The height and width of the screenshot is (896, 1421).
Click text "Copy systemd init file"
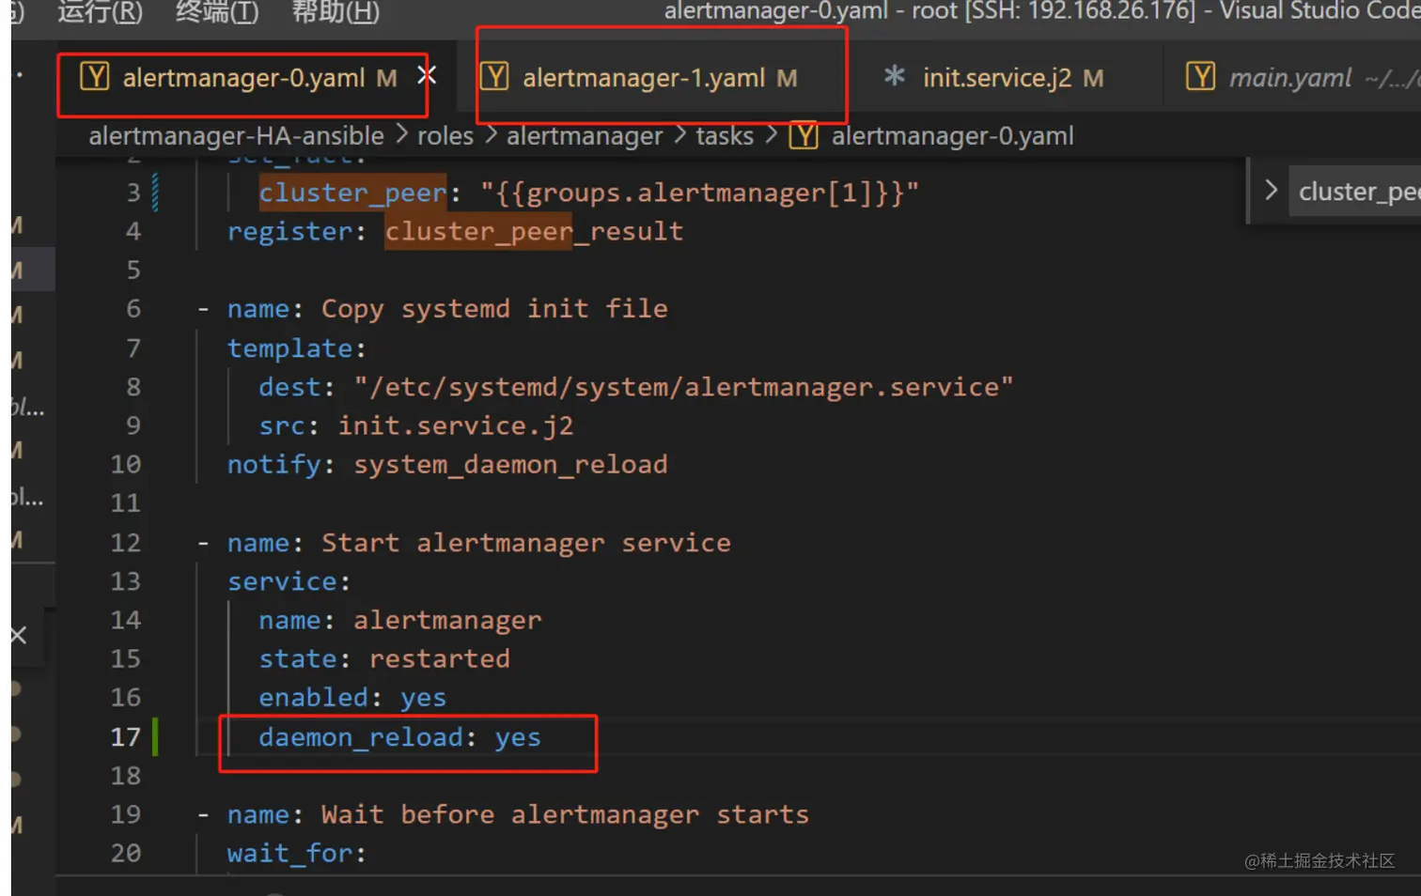[494, 309]
